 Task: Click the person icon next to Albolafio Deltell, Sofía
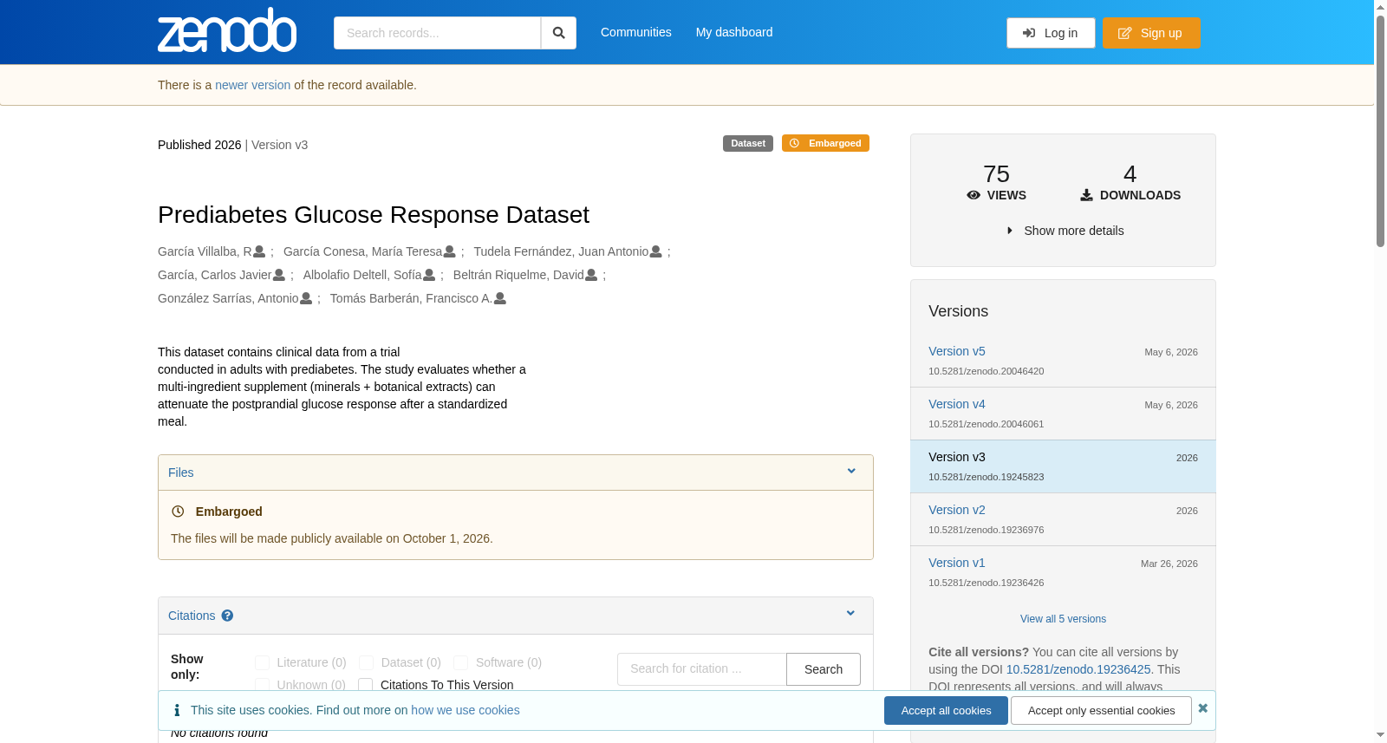pos(429,275)
